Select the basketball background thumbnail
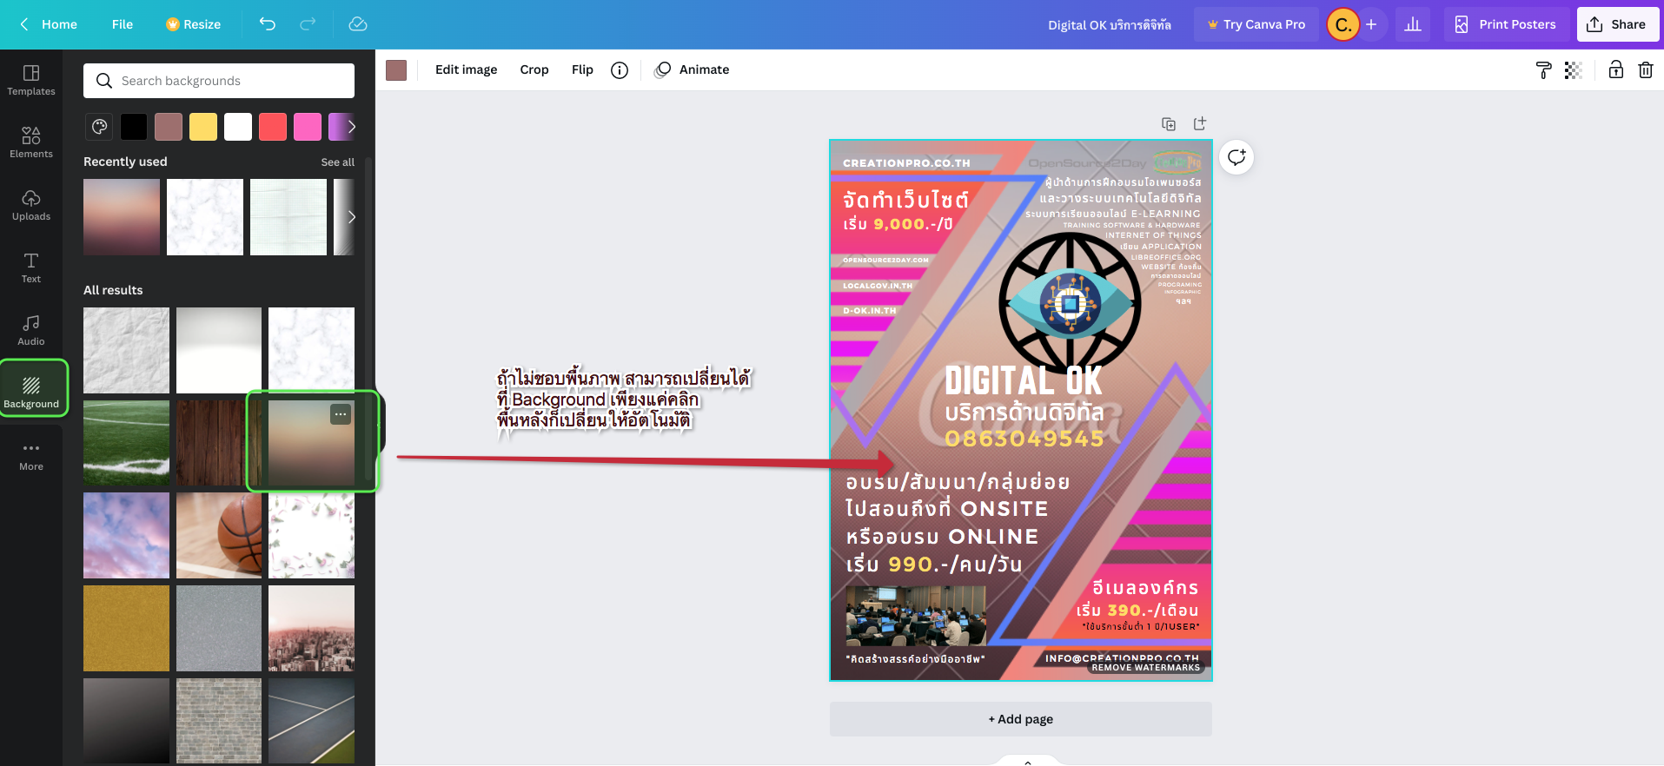Viewport: 1664px width, 766px height. click(219, 535)
